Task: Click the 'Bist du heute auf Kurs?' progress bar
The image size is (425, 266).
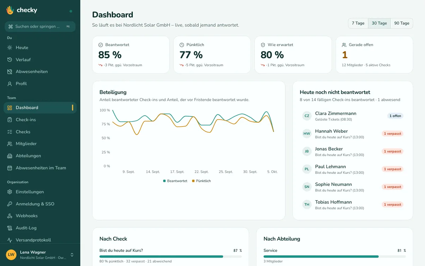Action: coord(171,256)
